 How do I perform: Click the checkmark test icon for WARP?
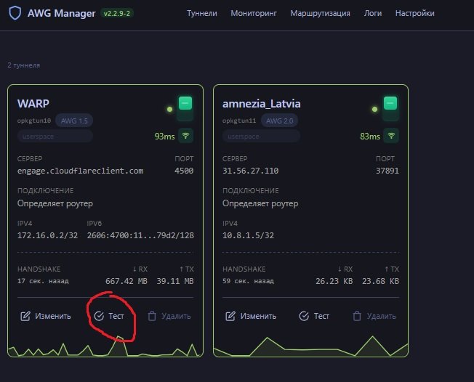pyautogui.click(x=98, y=316)
